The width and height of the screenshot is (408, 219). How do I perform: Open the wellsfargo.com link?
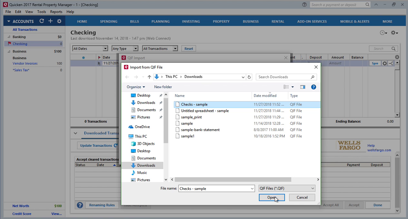pos(379,150)
